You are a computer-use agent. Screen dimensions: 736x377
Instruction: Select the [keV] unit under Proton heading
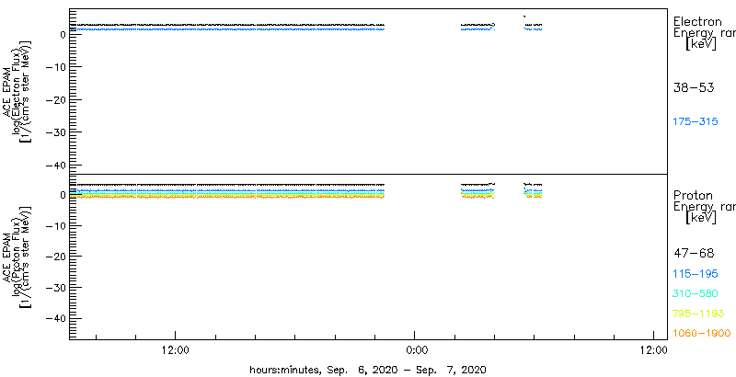pyautogui.click(x=701, y=218)
